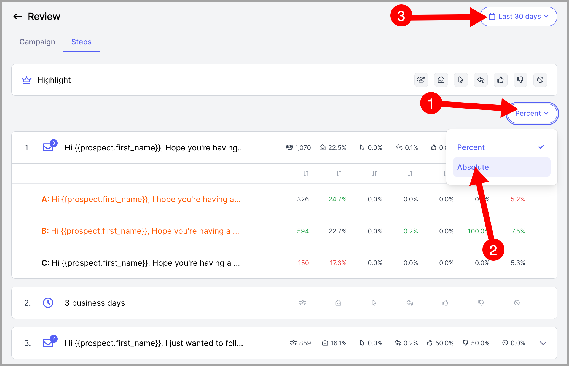Click step 1 total prospects 1,070
Screen dimensions: 569x366
(299, 148)
